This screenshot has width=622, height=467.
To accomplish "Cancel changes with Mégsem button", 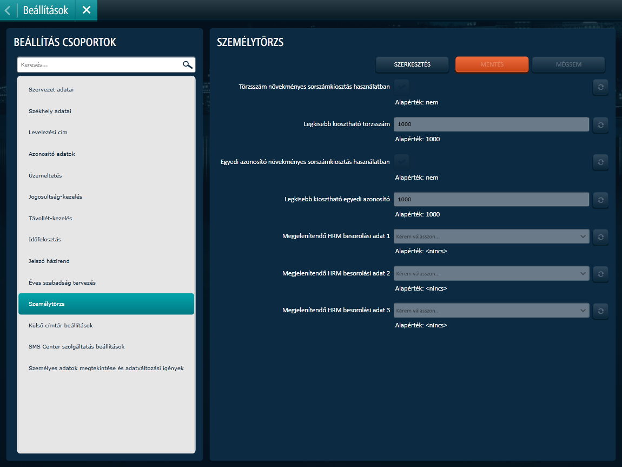I will click(x=568, y=64).
